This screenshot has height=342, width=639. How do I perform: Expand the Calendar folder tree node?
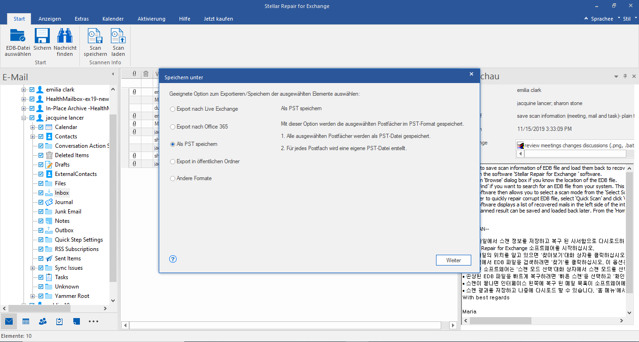33,127
